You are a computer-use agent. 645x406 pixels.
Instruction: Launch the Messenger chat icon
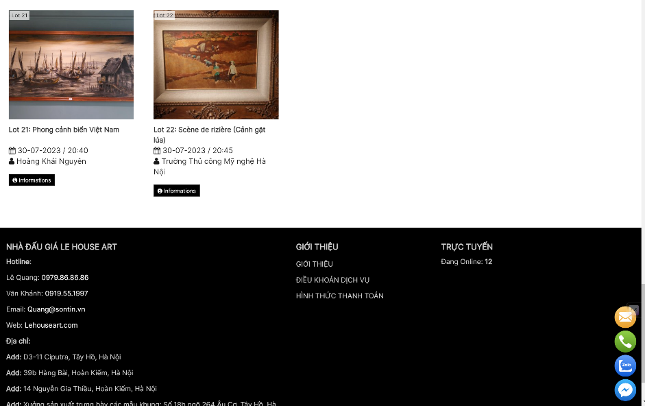(x=625, y=390)
